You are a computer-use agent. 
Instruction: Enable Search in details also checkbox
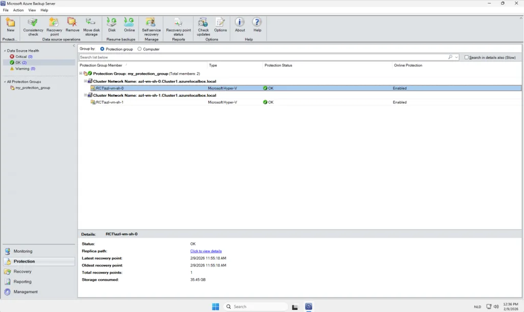click(467, 57)
